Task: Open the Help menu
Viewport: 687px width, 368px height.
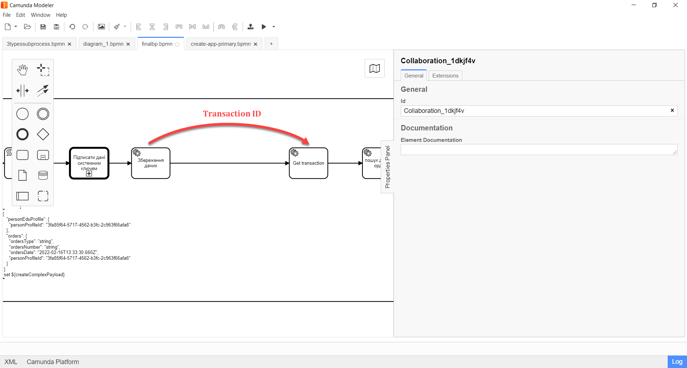Action: pos(61,15)
